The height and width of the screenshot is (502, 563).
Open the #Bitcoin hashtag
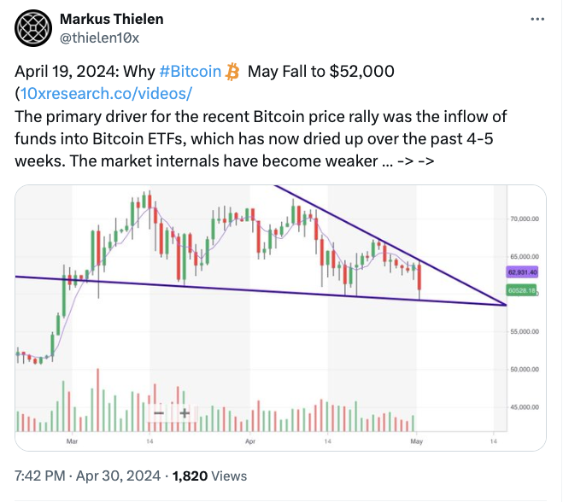(190, 71)
